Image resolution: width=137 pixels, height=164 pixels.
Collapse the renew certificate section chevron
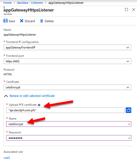coord(6,96)
